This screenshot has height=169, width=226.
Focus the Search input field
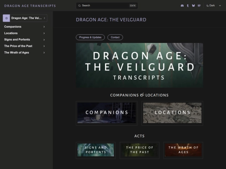pyautogui.click(x=107, y=5)
